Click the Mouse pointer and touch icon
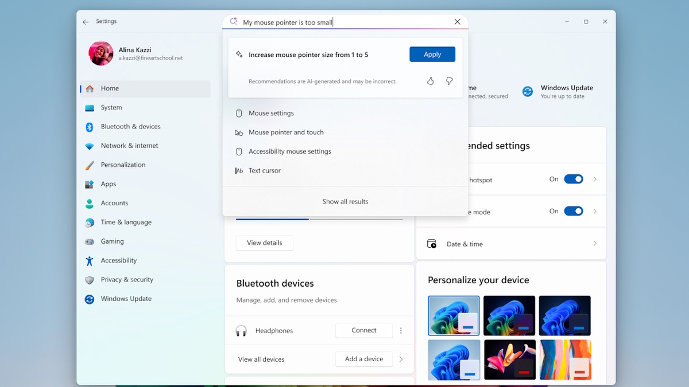The height and width of the screenshot is (387, 689). pos(239,132)
